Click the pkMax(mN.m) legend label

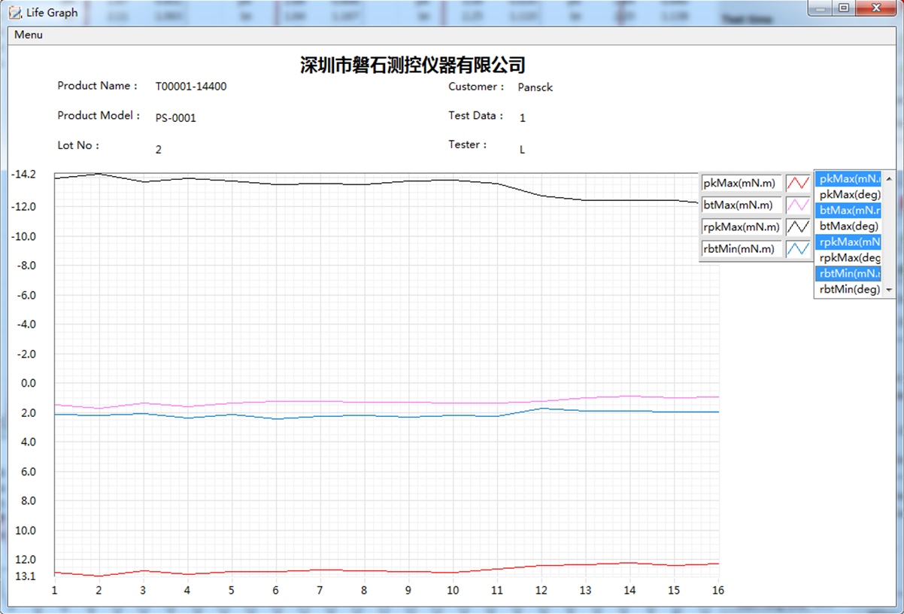tap(741, 183)
